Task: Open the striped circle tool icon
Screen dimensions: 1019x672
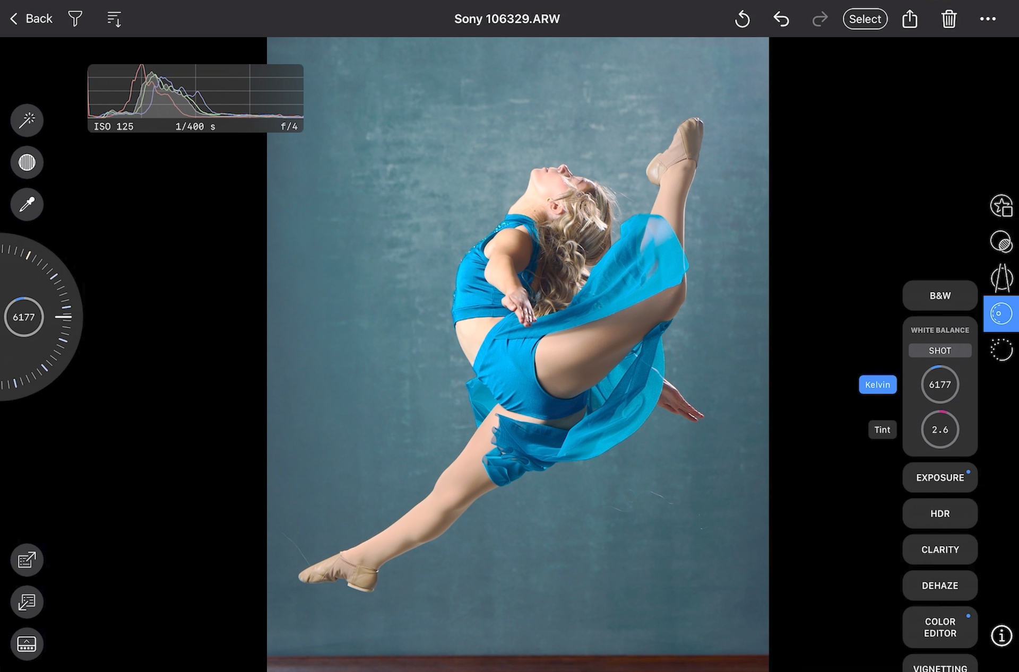Action: point(27,162)
